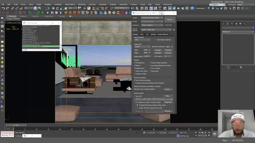Click the 320x240 output size preset button

coord(158,50)
